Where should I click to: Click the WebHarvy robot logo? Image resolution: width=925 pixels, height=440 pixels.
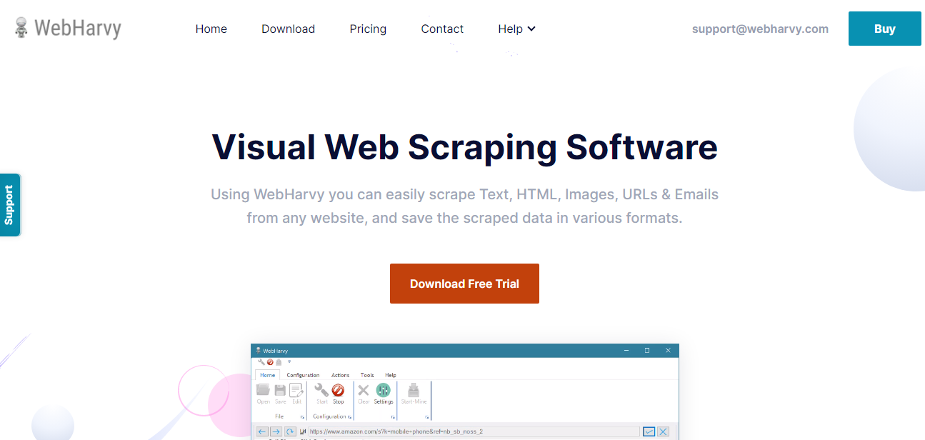(x=22, y=27)
